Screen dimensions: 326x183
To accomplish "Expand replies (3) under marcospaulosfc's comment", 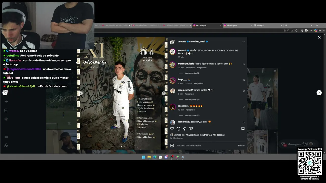I will coord(192,73).
